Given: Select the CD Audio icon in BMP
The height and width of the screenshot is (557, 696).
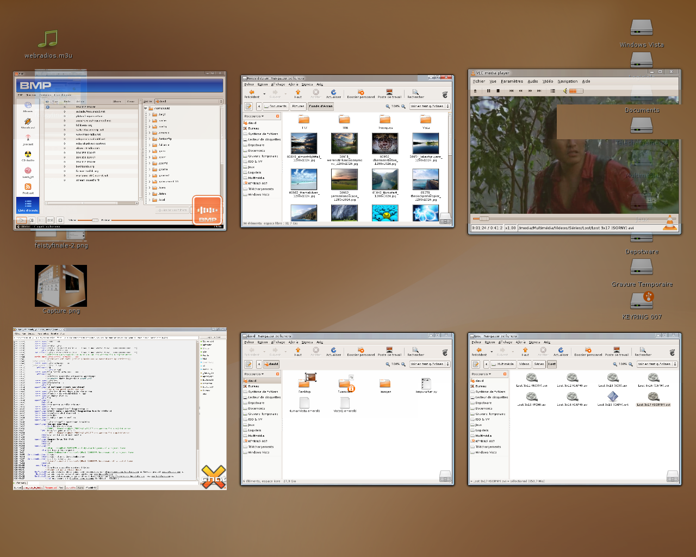Looking at the screenshot, I should coord(28,155).
